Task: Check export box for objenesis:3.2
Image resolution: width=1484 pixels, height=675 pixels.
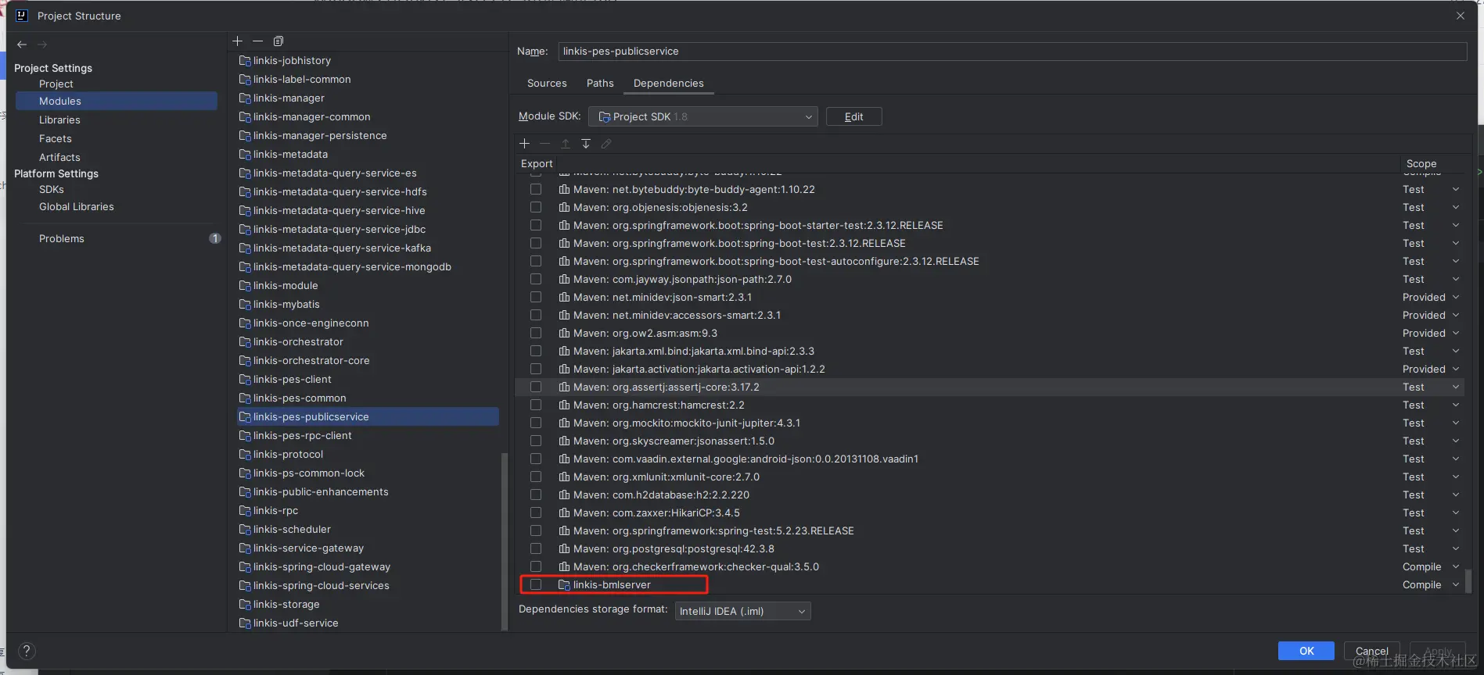Action: coord(536,208)
